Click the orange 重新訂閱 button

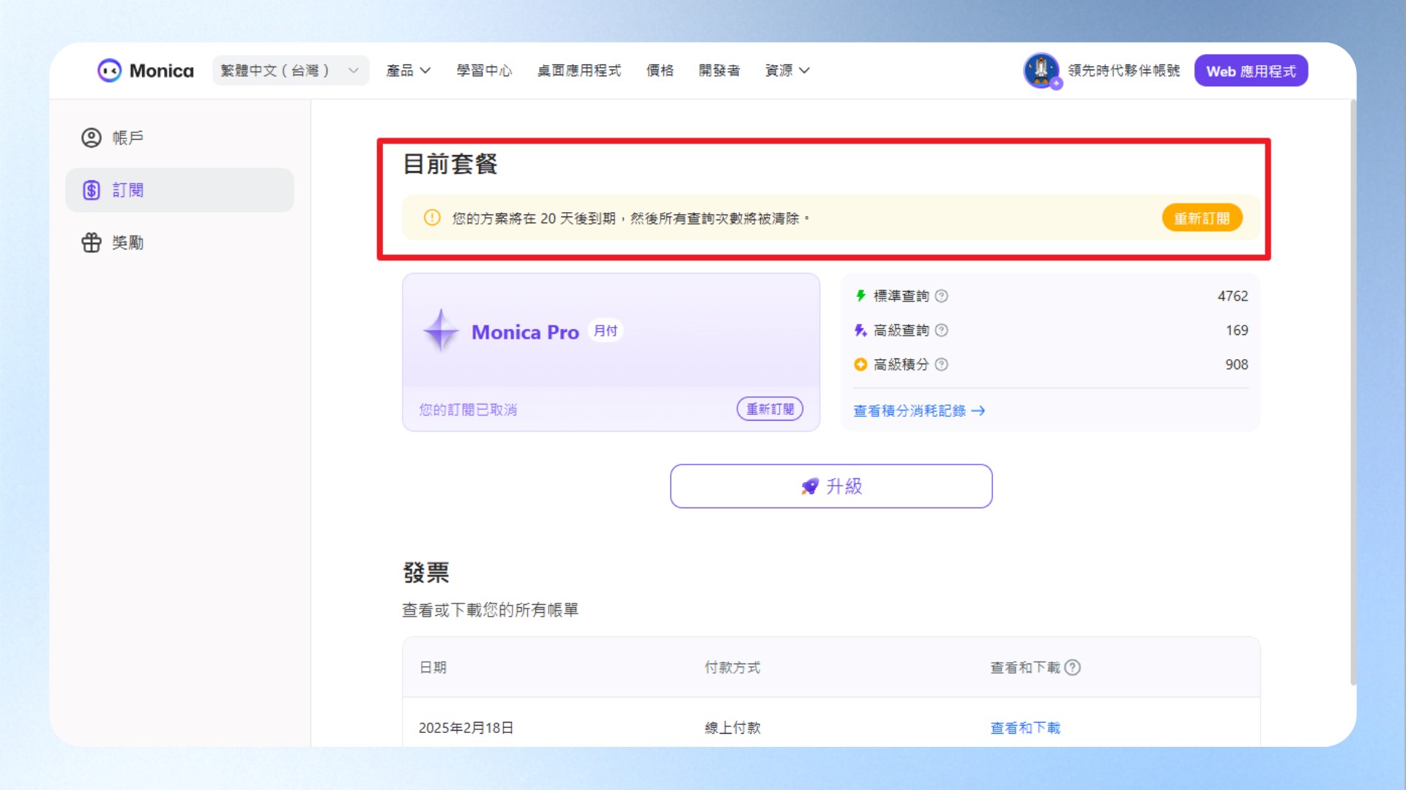click(1202, 218)
